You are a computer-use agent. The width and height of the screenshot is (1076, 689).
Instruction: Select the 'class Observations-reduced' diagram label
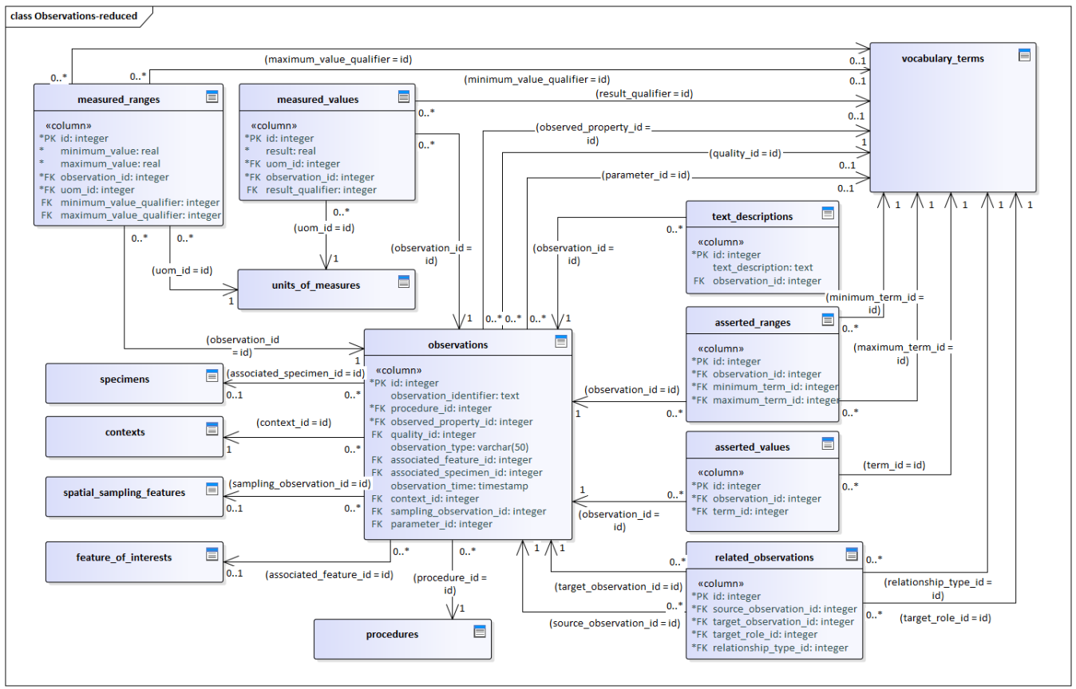coord(74,16)
